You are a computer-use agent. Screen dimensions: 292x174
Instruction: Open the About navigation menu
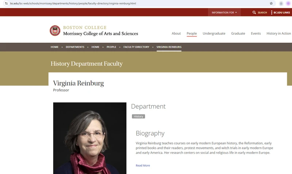point(176,34)
